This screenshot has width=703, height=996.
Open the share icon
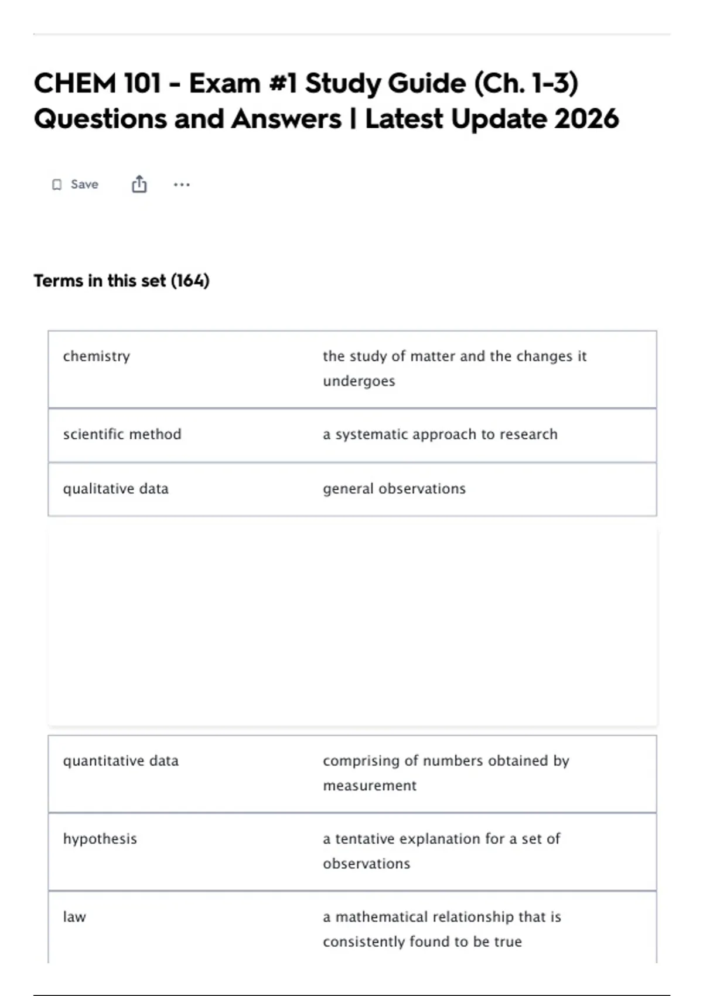[139, 184]
